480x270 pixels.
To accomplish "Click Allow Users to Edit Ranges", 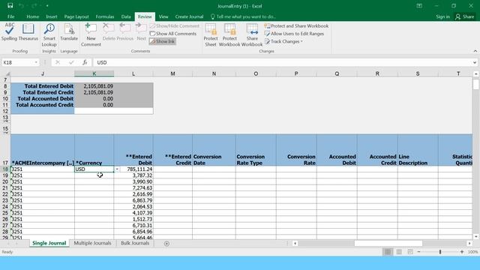I will (x=294, y=34).
